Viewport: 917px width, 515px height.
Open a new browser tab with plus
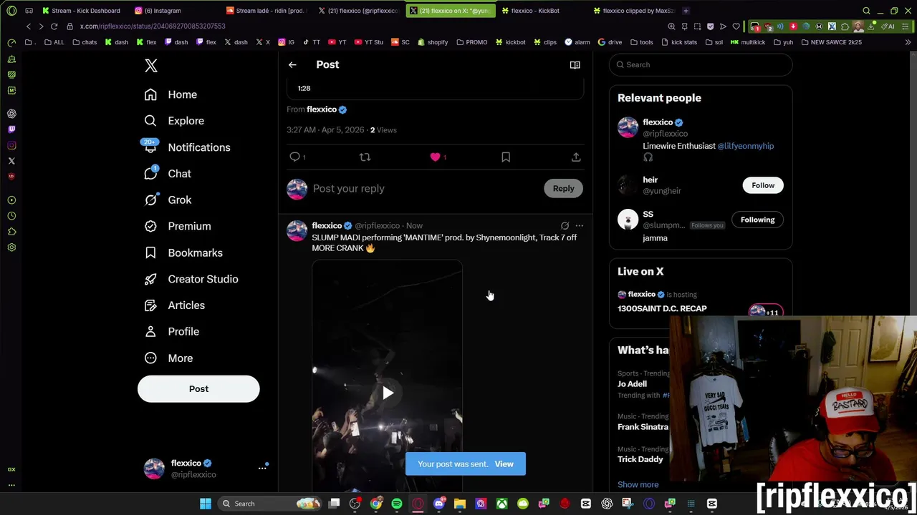pyautogui.click(x=686, y=11)
